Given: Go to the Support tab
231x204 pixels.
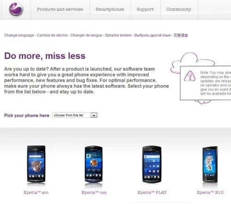Looking at the screenshot, I should coord(146,9).
